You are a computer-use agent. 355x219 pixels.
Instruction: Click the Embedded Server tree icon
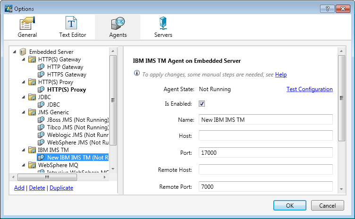[x=23, y=52]
